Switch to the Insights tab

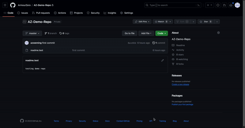coord(110,13)
